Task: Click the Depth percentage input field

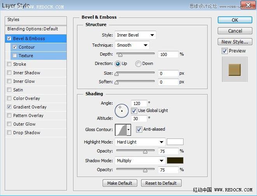Action: 168,54
